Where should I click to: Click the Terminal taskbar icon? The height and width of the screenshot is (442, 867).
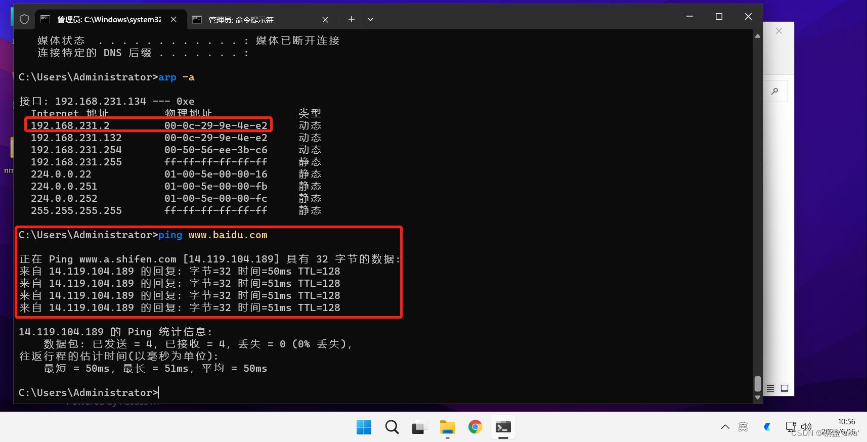pos(503,427)
